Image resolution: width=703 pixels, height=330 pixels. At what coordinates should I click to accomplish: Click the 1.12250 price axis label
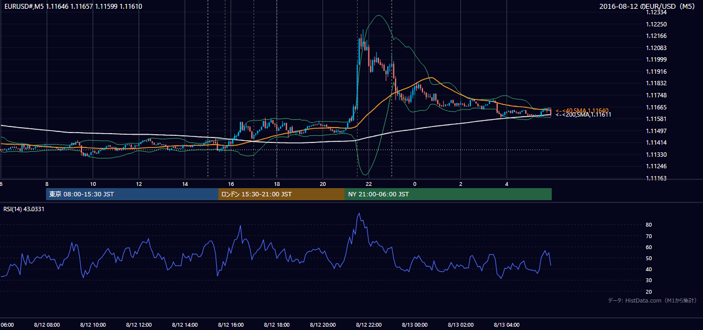(657, 24)
